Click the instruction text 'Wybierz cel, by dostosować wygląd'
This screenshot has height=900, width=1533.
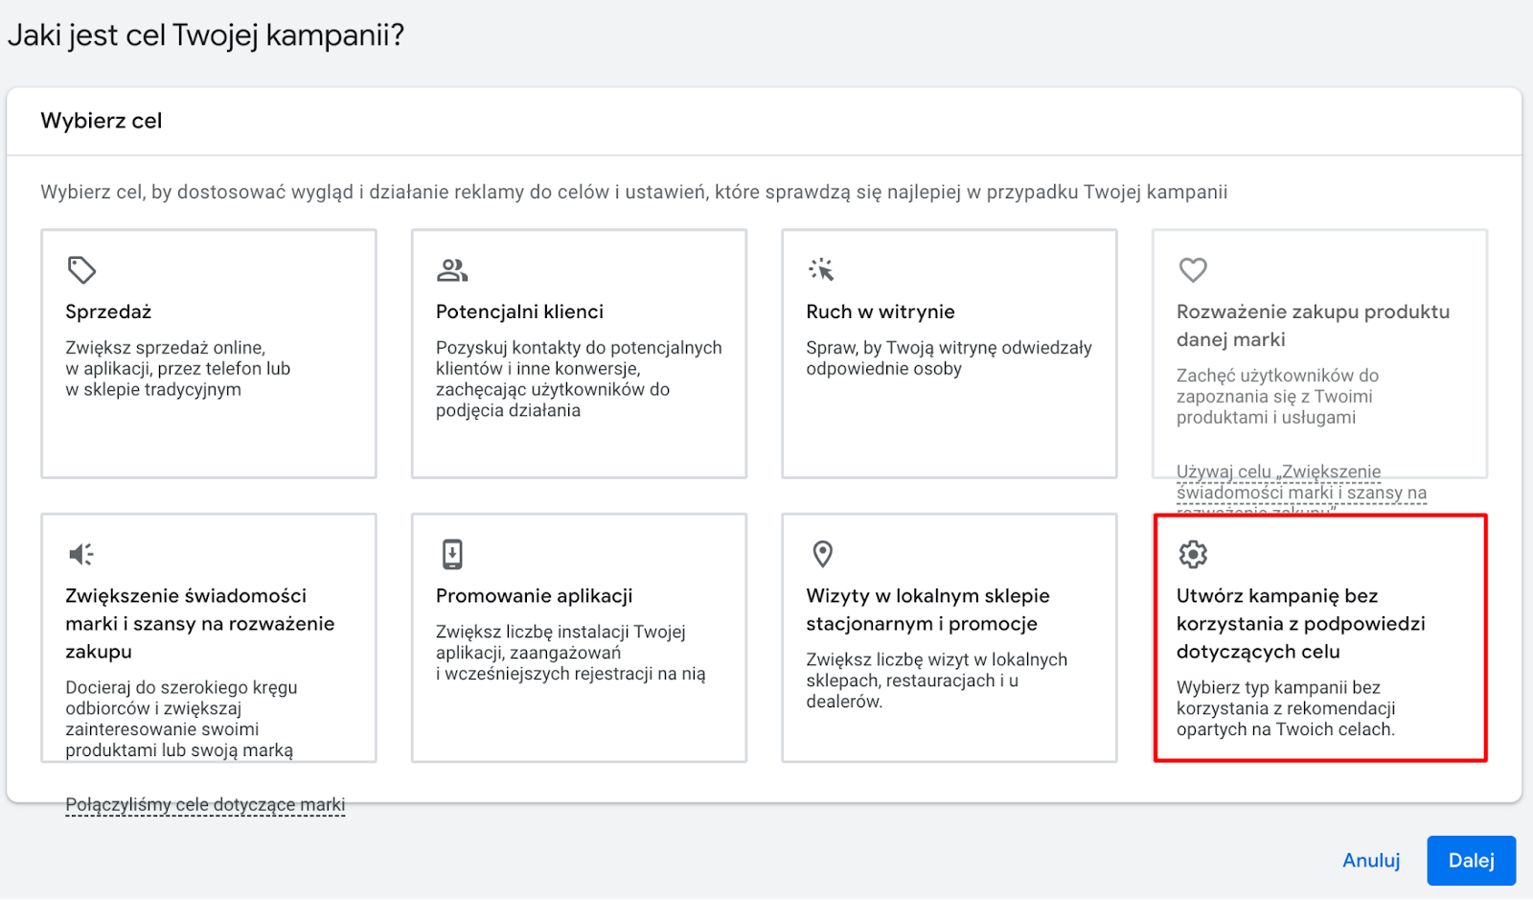click(633, 192)
